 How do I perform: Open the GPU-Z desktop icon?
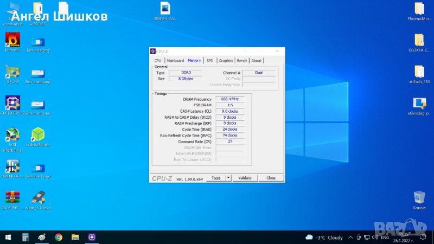pos(12,72)
